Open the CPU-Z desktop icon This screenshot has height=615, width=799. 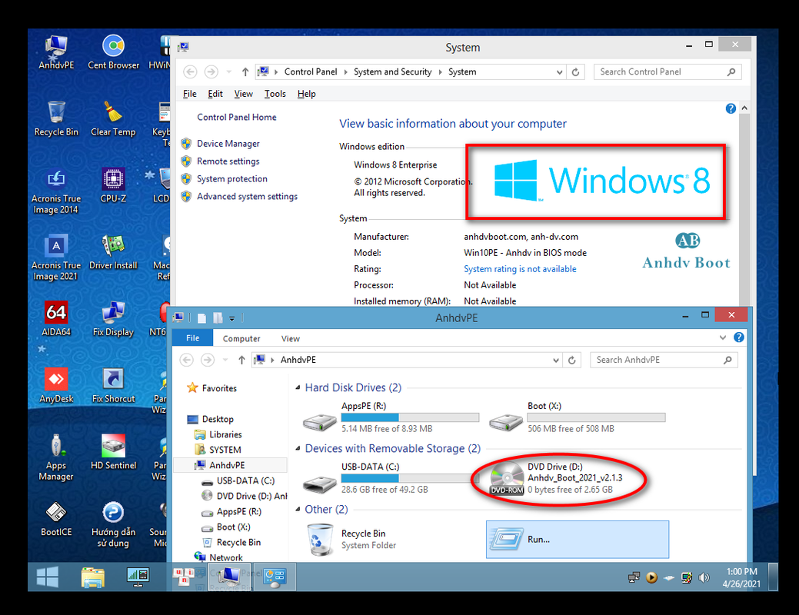coord(113,185)
